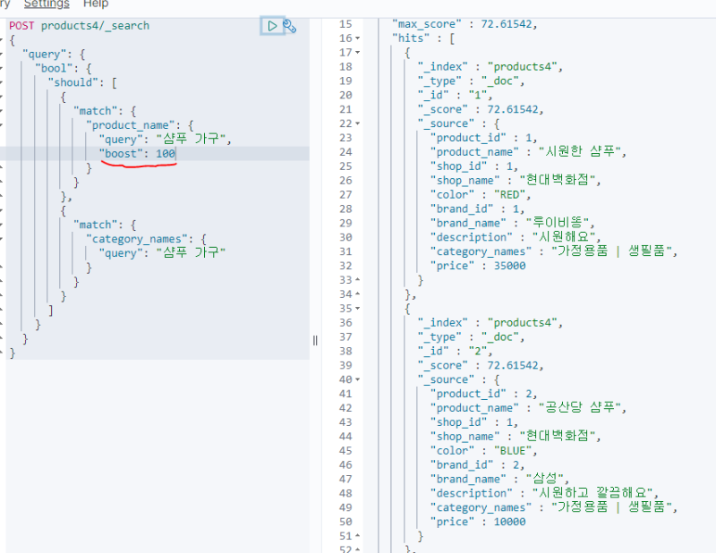This screenshot has height=553, width=716.
Task: Click the POST products4/_search request line
Action: pyautogui.click(x=79, y=26)
